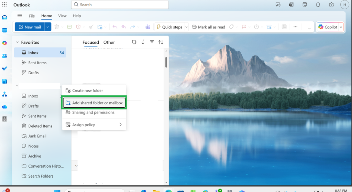The height and width of the screenshot is (192, 352).
Task: Open To Do checkmark app
Action: point(4,68)
